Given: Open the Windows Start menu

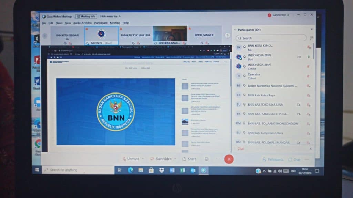Looking at the screenshot, I should (37, 170).
